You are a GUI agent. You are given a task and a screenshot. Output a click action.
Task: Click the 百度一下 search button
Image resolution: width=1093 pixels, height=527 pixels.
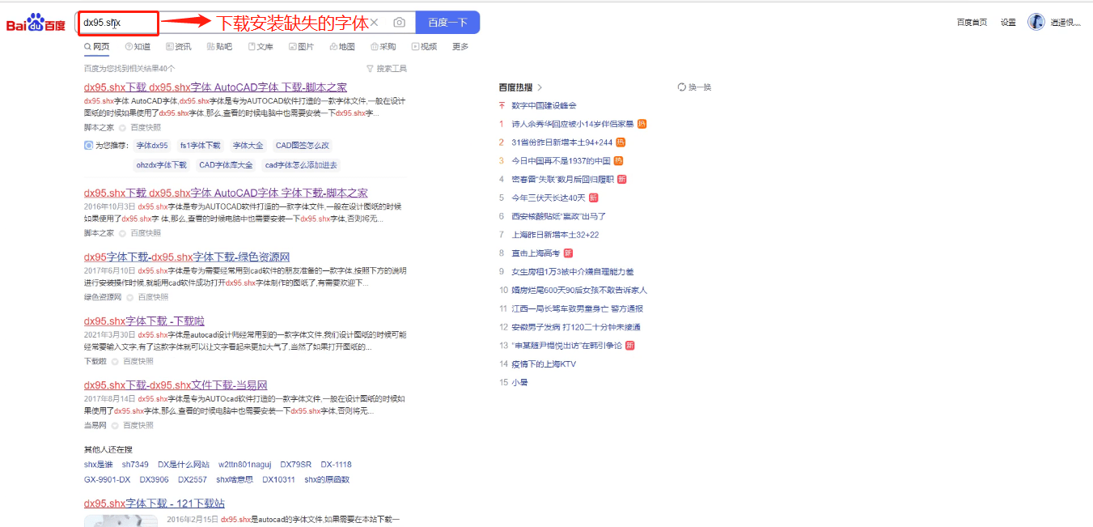pyautogui.click(x=447, y=23)
